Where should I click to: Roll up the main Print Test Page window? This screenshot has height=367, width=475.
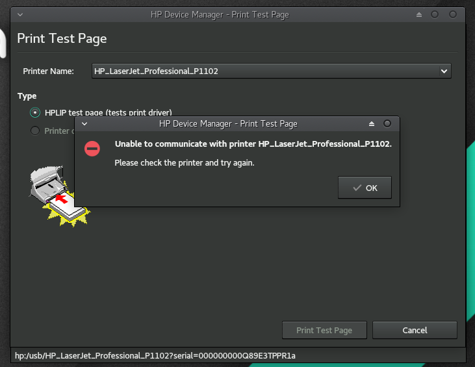coord(419,14)
